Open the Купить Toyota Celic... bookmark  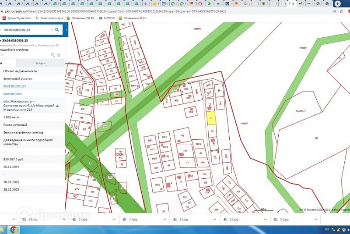[x=17, y=18]
